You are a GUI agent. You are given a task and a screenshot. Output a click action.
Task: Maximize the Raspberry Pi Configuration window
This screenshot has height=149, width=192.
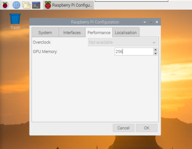(x=151, y=22)
